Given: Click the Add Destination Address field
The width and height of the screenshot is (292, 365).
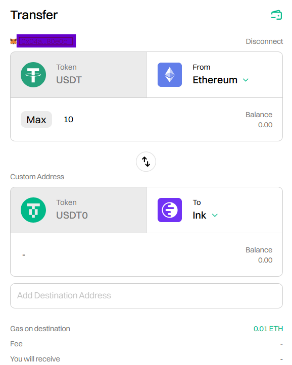Looking at the screenshot, I should tap(147, 296).
